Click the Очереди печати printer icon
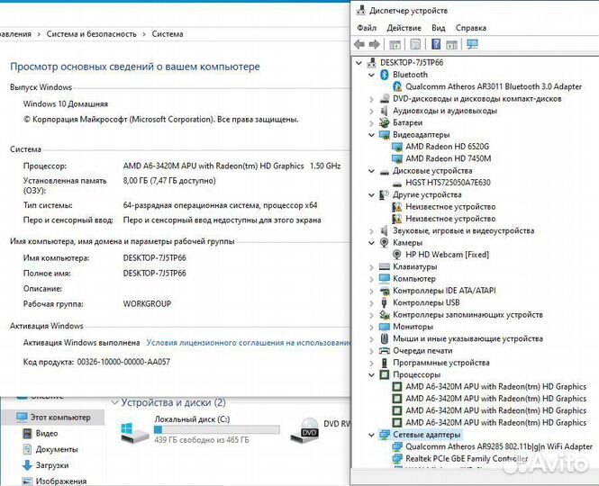The width and height of the screenshot is (599, 486). pos(384,350)
